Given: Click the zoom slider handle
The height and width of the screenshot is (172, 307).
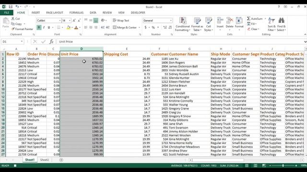Looking at the screenshot, I should click(283, 166).
